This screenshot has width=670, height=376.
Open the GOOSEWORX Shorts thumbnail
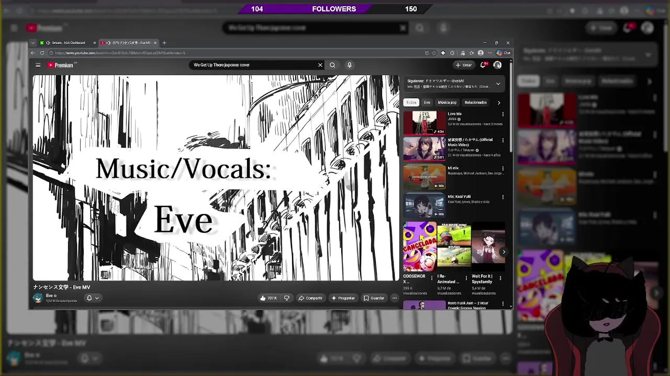(x=420, y=246)
